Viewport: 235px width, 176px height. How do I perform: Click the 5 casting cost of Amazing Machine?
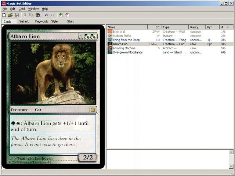pos(159,48)
